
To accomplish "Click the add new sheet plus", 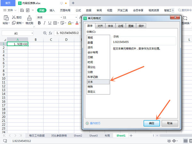I will 131,136.
